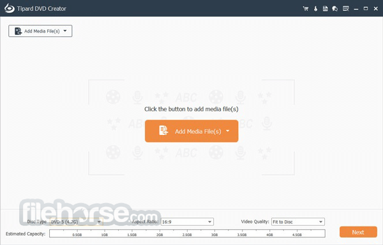Click orange Add Media File(s) button label
Viewport: 383px width, 245px height.
click(198, 132)
